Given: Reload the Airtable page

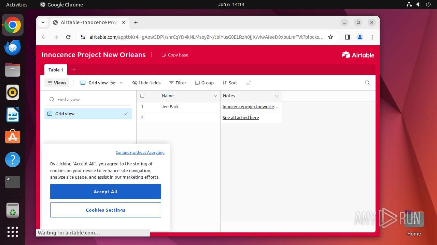Looking at the screenshot, I should coord(68,37).
